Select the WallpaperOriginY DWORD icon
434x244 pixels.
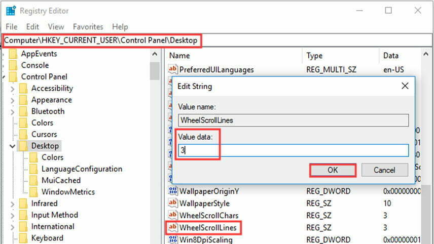pos(173,191)
